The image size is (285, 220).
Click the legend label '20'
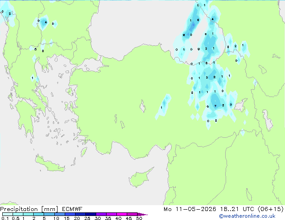77,218
